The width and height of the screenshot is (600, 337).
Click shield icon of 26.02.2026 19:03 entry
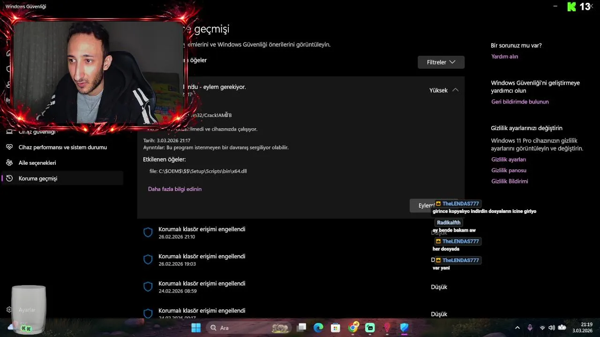148,259
